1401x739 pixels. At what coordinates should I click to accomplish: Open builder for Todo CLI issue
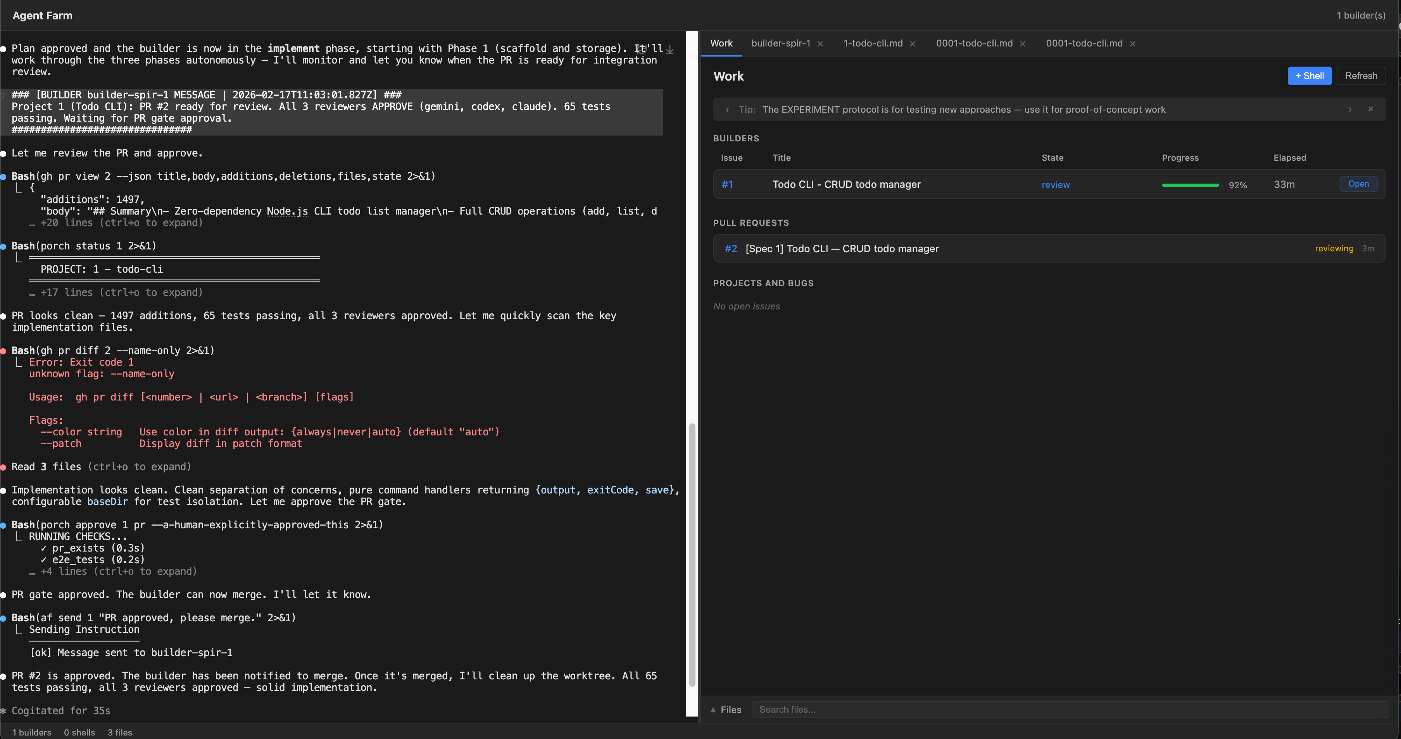tap(1358, 184)
